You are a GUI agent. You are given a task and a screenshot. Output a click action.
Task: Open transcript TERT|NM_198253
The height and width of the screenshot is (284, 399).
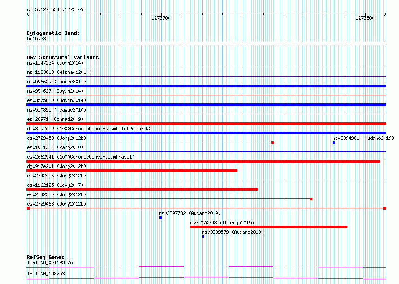46,274
